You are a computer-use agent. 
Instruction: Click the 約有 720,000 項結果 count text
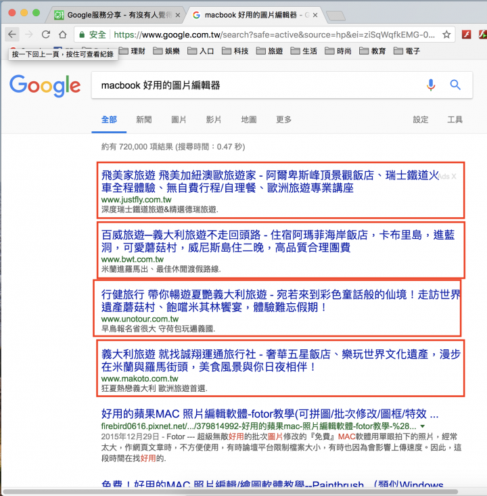tap(137, 147)
